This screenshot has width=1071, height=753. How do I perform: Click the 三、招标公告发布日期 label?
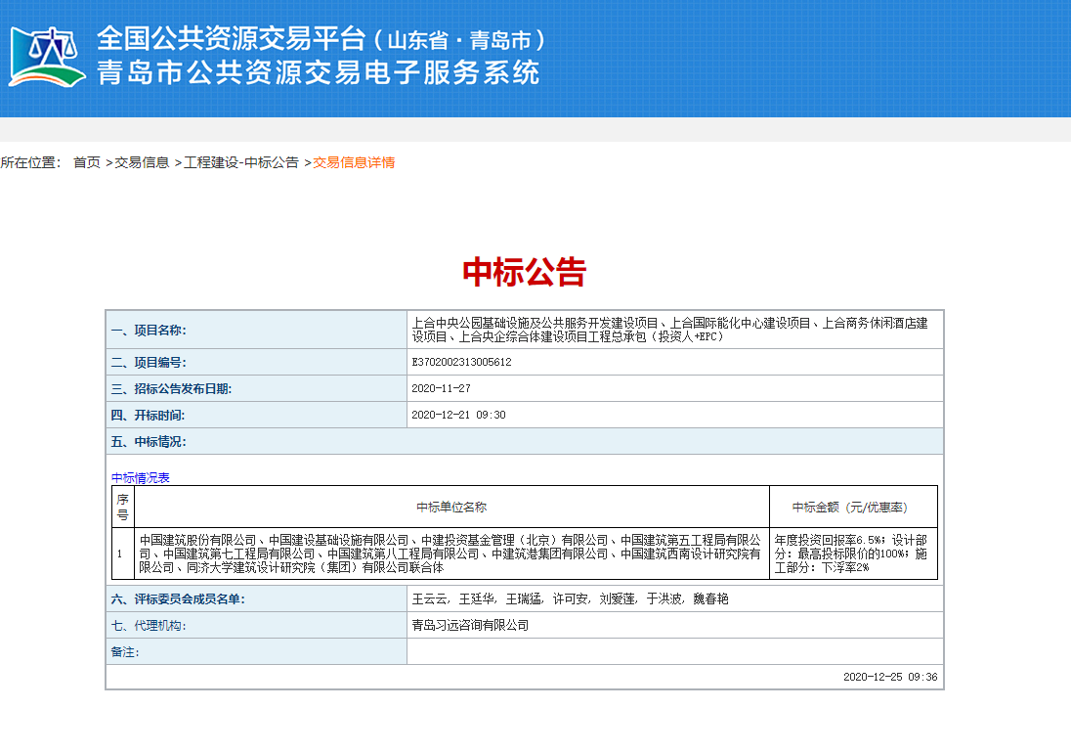[171, 389]
